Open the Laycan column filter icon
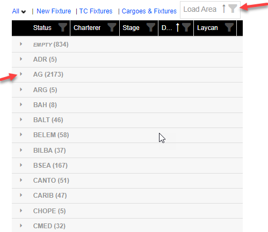 tap(229, 27)
